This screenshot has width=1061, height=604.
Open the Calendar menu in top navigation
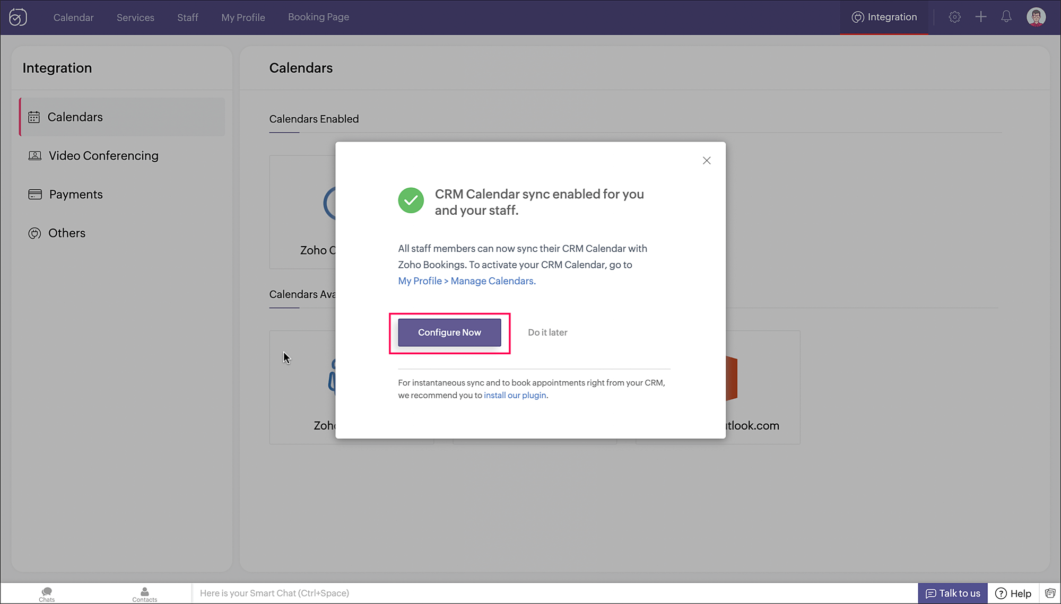pos(73,17)
